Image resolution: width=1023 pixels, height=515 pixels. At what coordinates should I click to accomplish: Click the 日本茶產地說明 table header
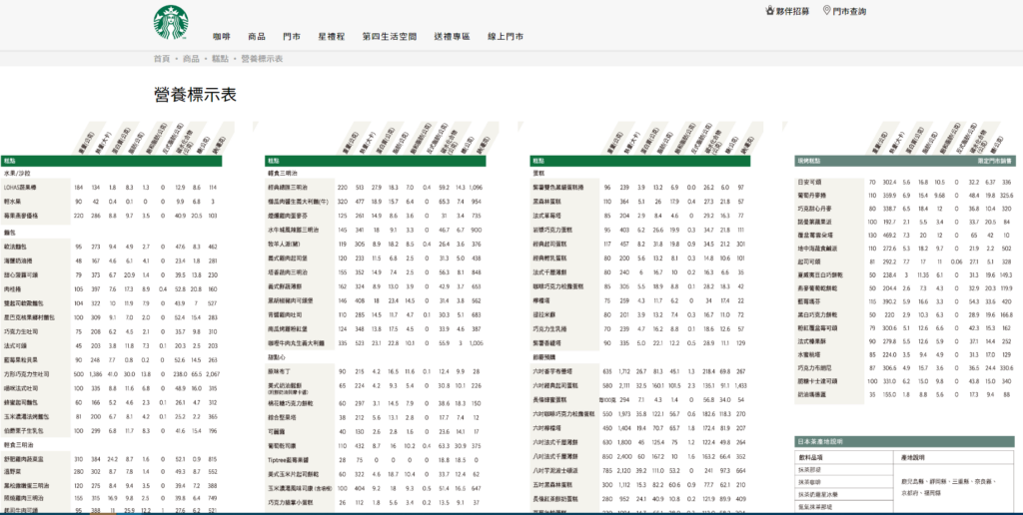click(x=904, y=441)
